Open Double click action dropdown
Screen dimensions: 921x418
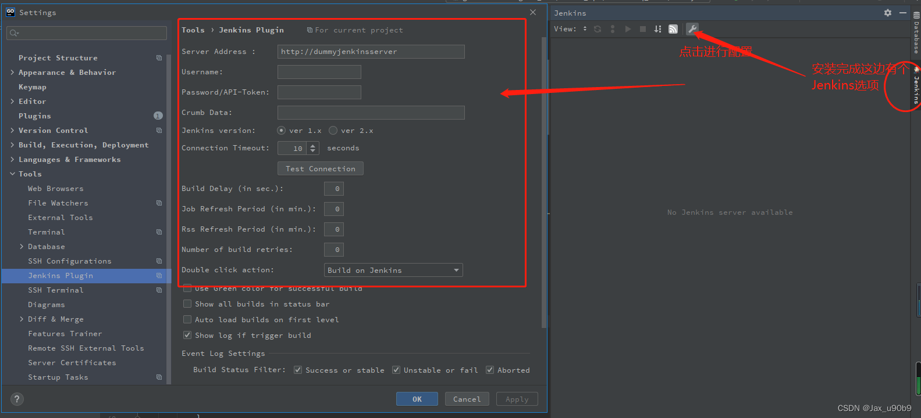point(393,270)
